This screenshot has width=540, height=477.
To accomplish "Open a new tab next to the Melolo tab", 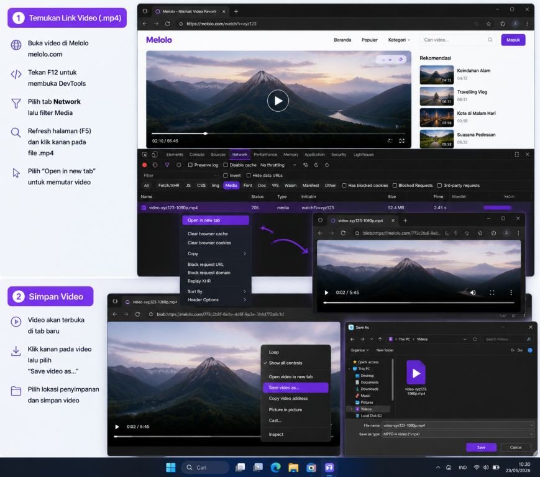I will 236,11.
